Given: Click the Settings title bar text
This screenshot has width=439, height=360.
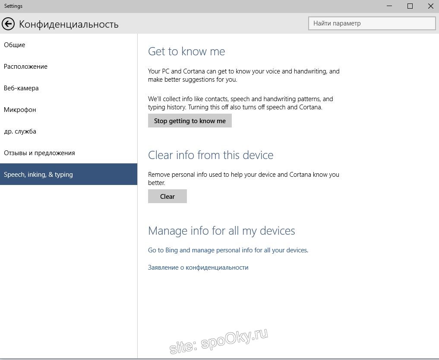Looking at the screenshot, I should (13, 6).
